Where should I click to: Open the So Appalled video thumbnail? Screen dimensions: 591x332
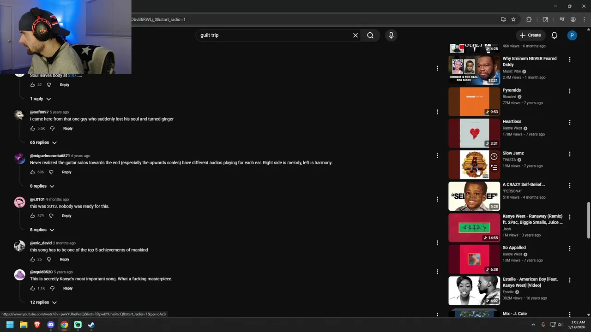(x=474, y=259)
